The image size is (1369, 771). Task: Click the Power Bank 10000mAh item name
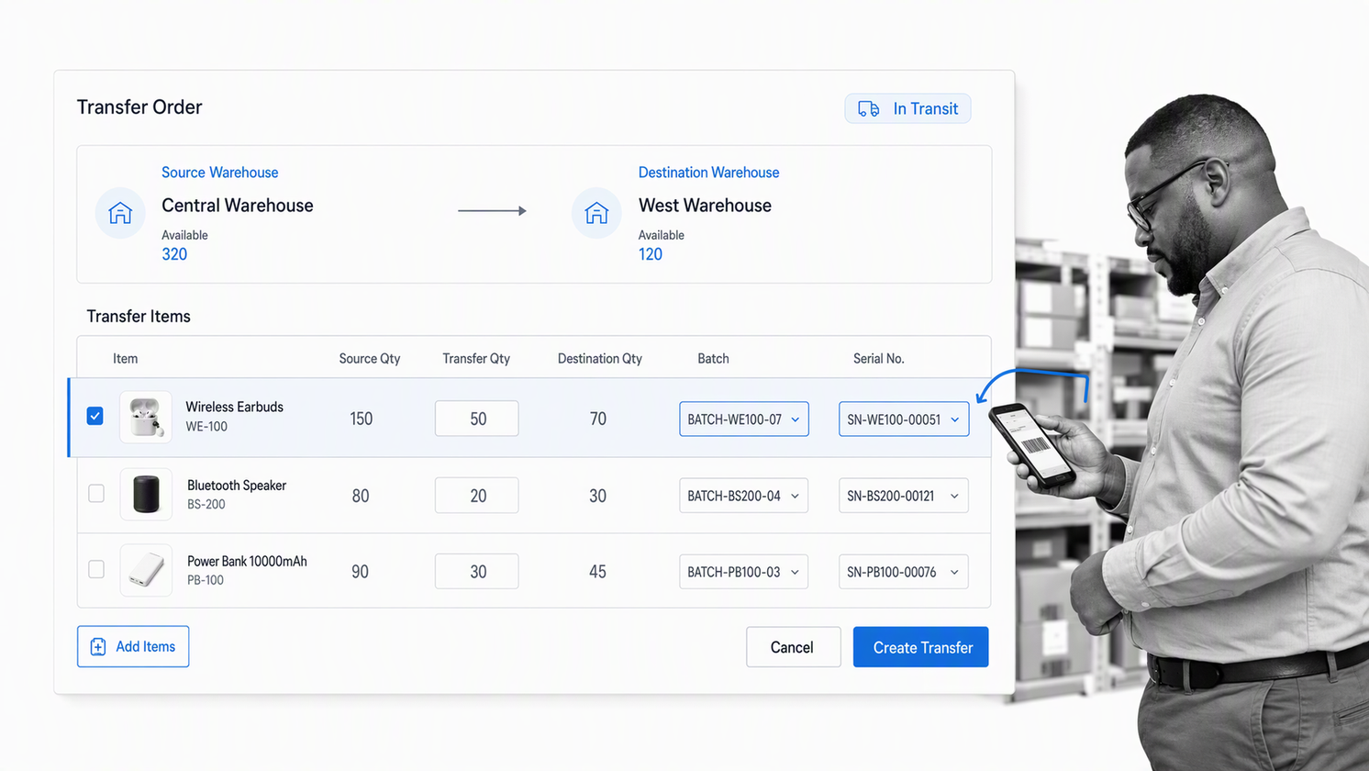pyautogui.click(x=247, y=561)
